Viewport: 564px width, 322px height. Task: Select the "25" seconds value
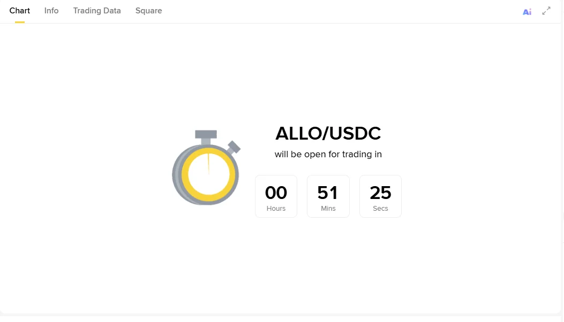[380, 193]
